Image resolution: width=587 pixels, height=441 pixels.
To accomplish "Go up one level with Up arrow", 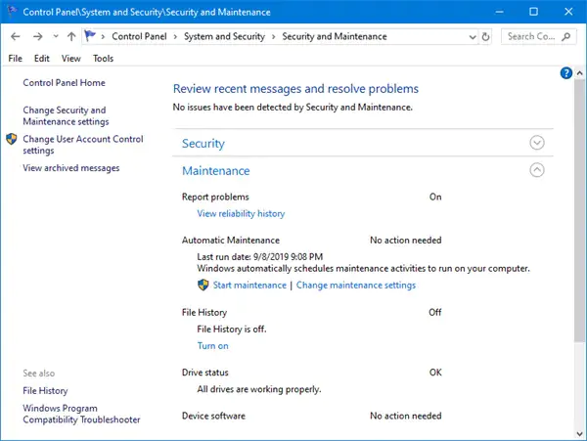I will pyautogui.click(x=71, y=36).
